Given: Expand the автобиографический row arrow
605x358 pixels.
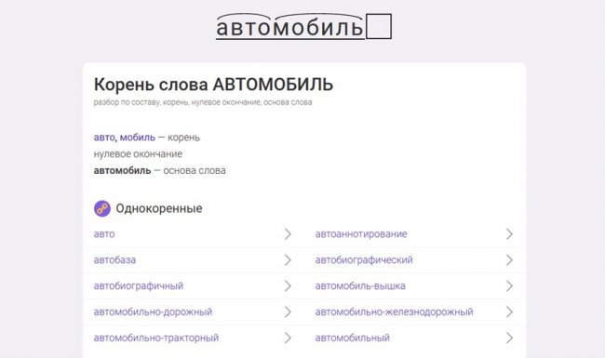Looking at the screenshot, I should [x=509, y=260].
